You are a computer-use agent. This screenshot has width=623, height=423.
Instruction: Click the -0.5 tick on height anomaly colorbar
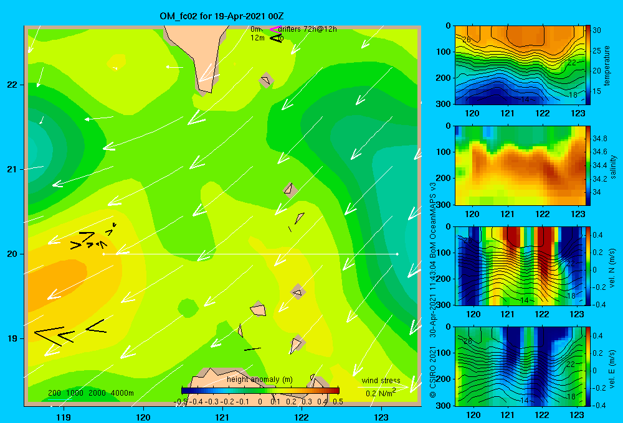click(181, 402)
